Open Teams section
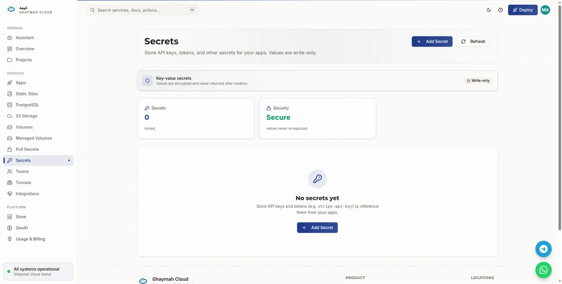This screenshot has height=284, width=562. [39, 171]
